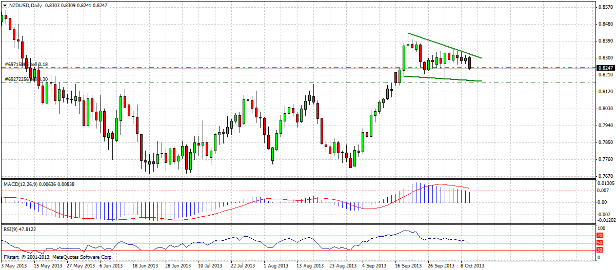The width and height of the screenshot is (616, 270).
Task: Click the black triangle beside NZDUSD,Daily
Action: [5, 5]
